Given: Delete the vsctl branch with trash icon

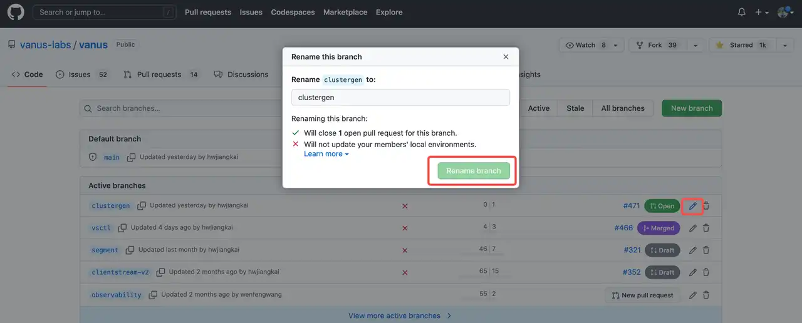Looking at the screenshot, I should (x=706, y=228).
